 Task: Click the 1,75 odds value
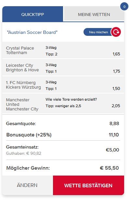pos(117,71)
